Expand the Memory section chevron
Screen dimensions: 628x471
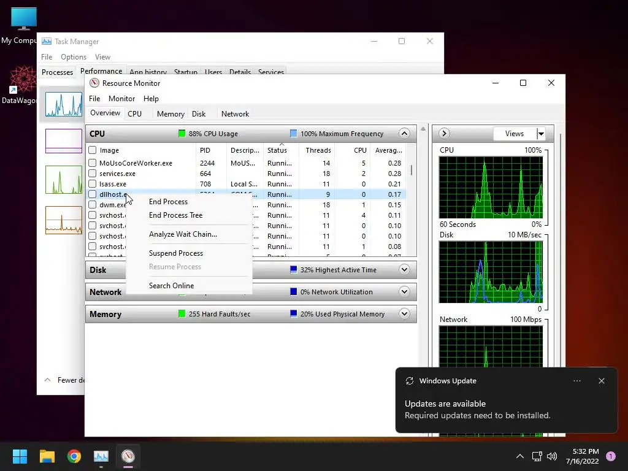click(404, 314)
